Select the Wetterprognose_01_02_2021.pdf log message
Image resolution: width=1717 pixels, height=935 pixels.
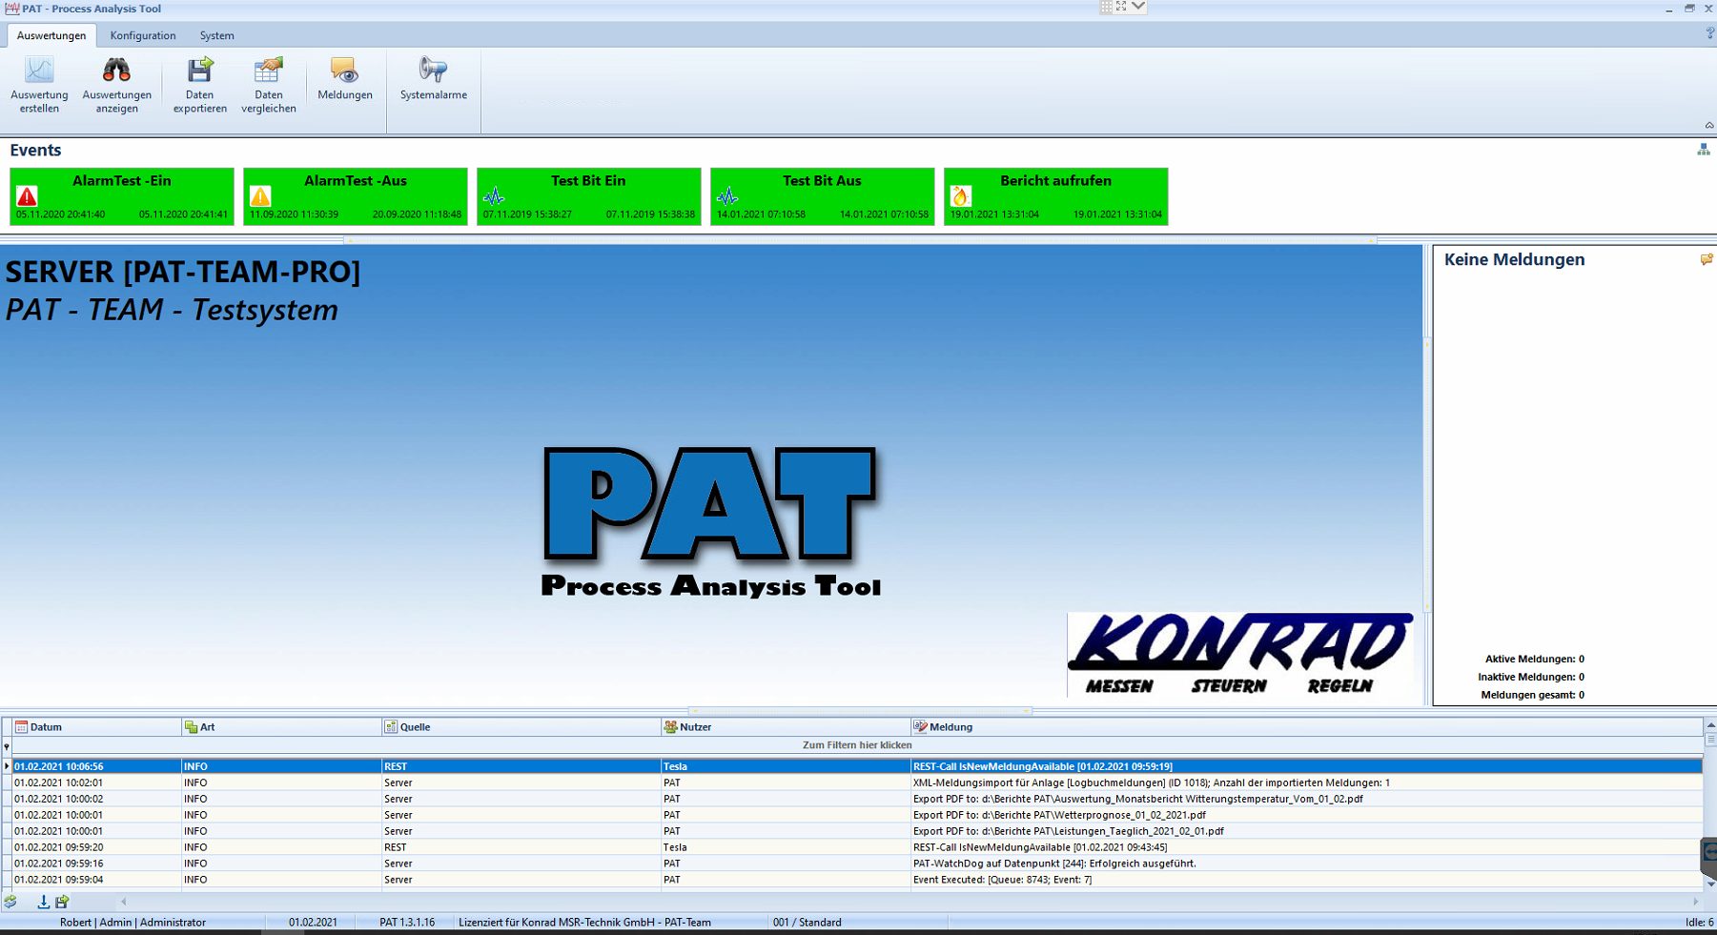(1060, 815)
